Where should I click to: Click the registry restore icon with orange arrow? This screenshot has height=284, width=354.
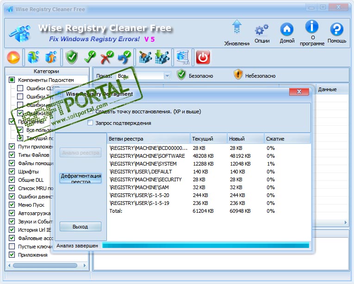point(51,57)
